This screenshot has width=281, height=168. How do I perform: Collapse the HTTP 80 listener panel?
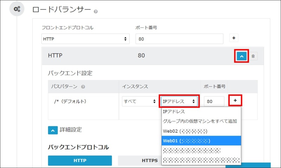pyautogui.click(x=242, y=56)
